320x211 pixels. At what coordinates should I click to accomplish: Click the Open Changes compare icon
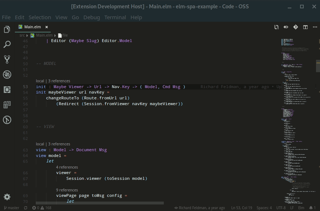(277, 27)
